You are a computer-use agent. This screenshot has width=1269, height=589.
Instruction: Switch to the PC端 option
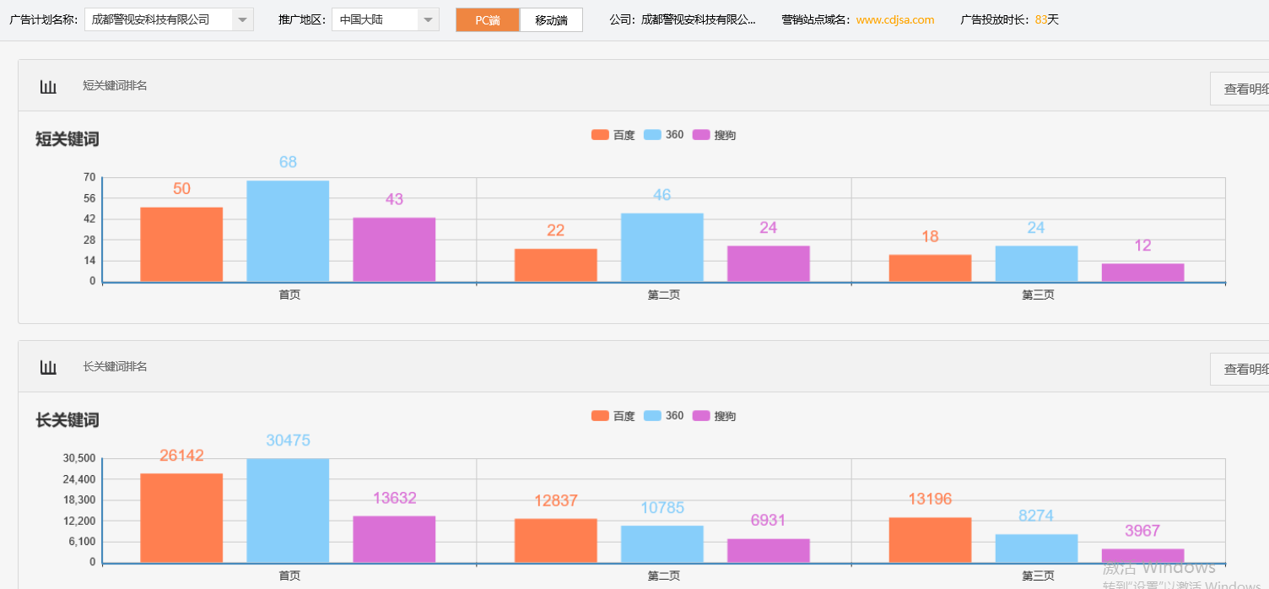pyautogui.click(x=488, y=19)
